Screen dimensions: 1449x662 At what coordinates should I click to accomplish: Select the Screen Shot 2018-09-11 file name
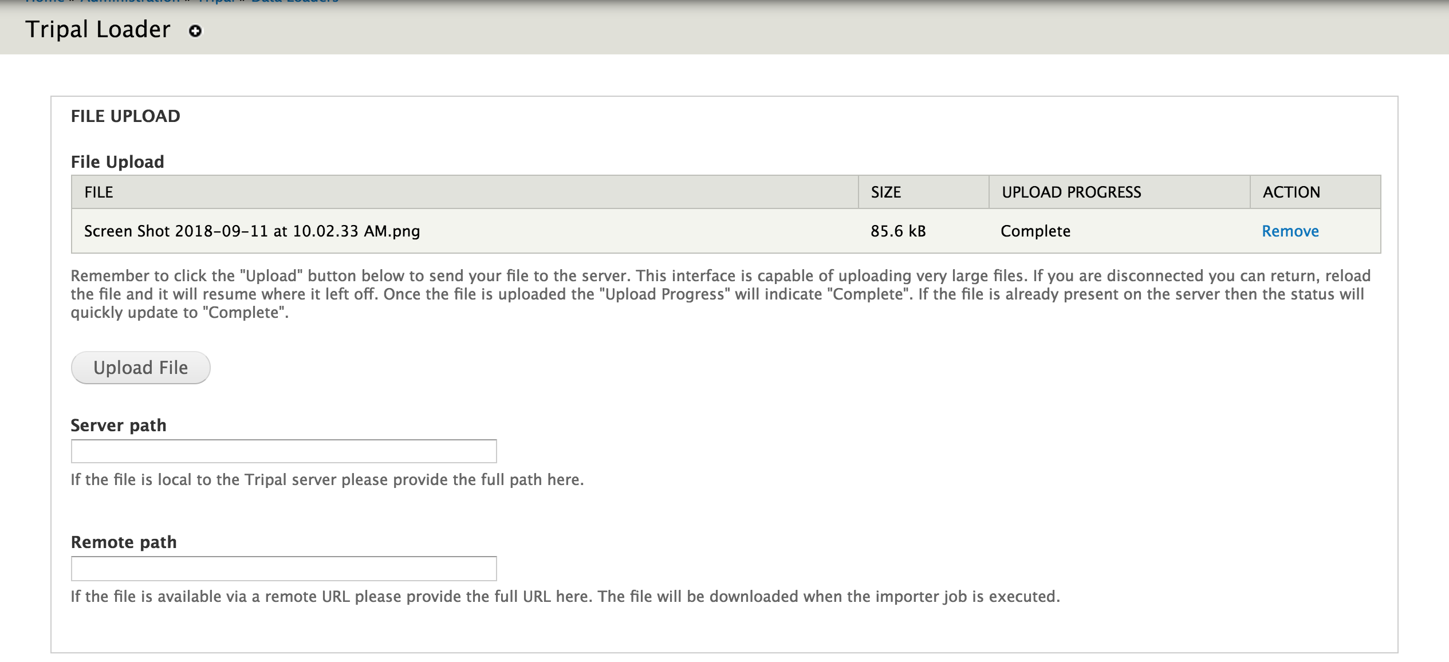click(252, 231)
